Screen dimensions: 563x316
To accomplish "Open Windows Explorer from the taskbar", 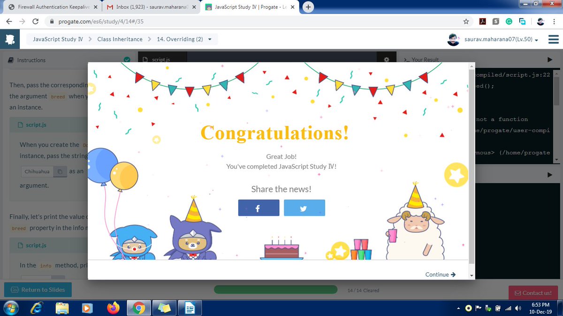I will coord(62,308).
